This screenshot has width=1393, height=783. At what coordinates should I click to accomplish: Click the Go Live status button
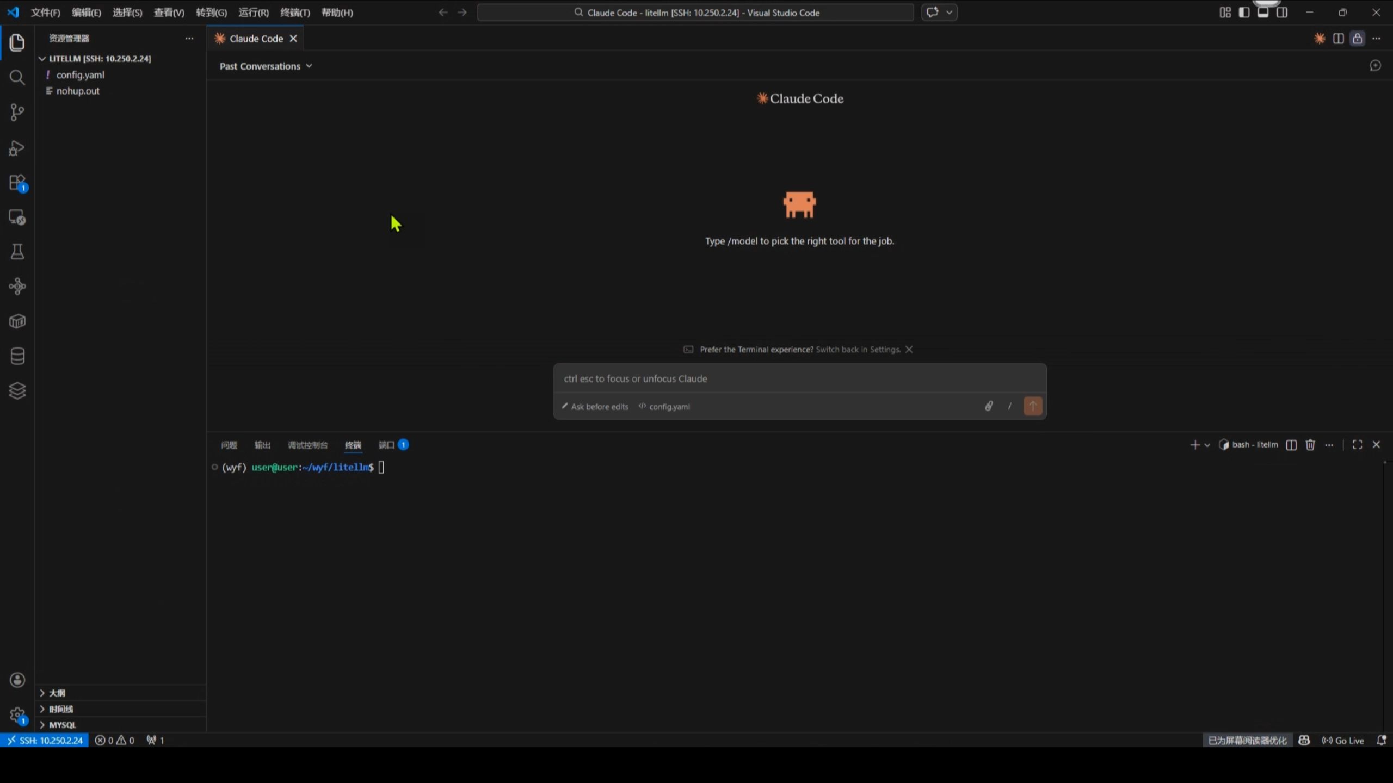[1343, 741]
